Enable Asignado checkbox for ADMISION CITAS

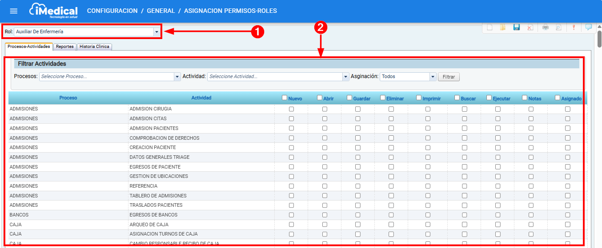click(568, 119)
